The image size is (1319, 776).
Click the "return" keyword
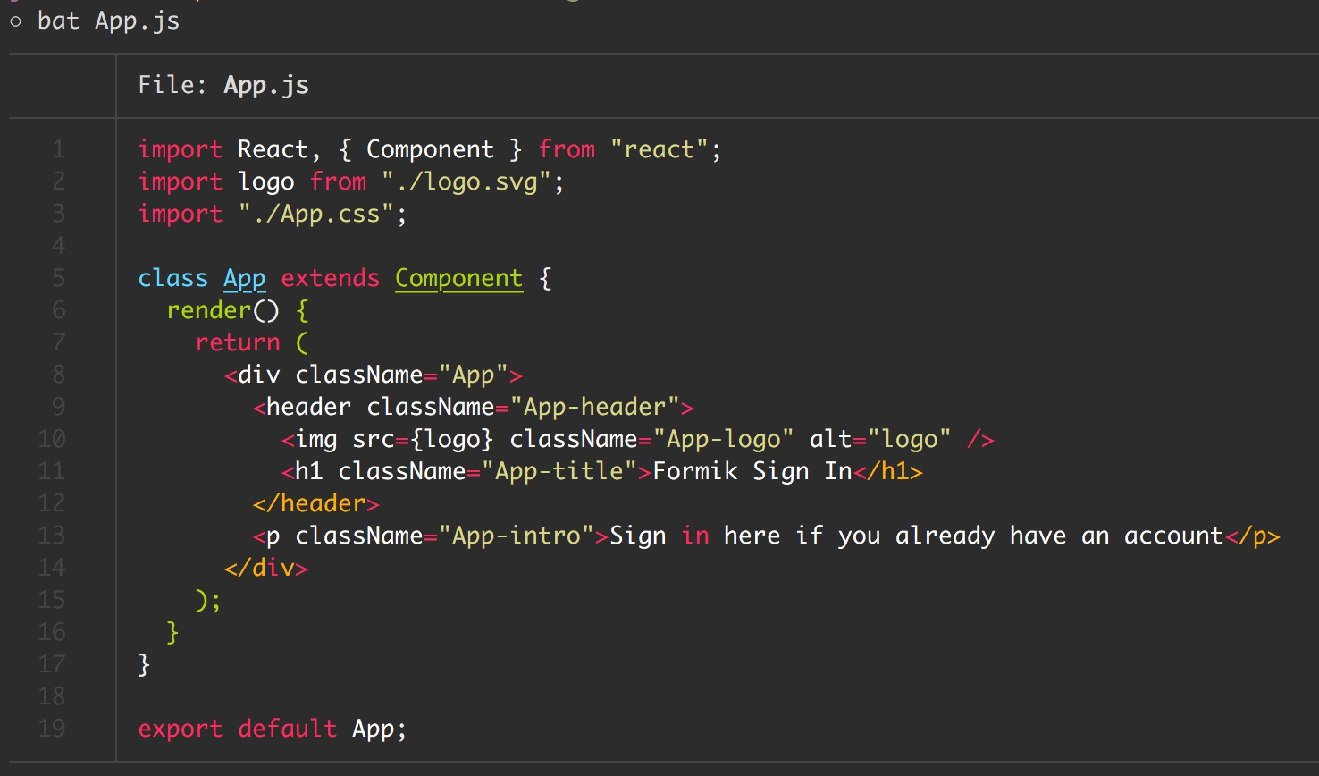[x=238, y=342]
